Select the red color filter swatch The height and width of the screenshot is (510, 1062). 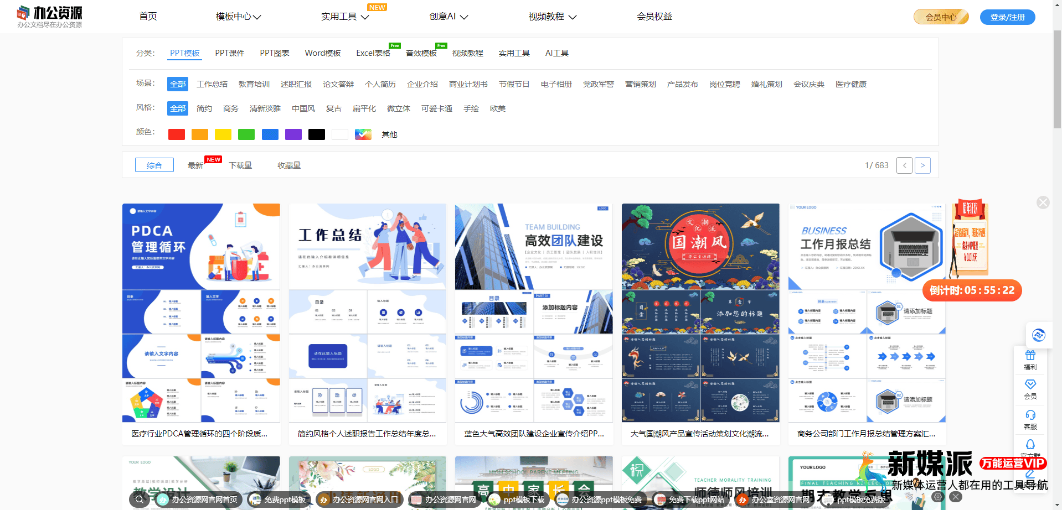click(176, 134)
